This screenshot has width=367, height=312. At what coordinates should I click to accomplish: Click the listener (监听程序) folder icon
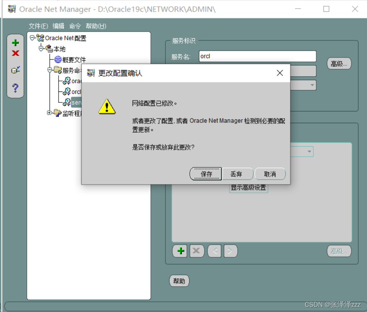click(x=58, y=113)
